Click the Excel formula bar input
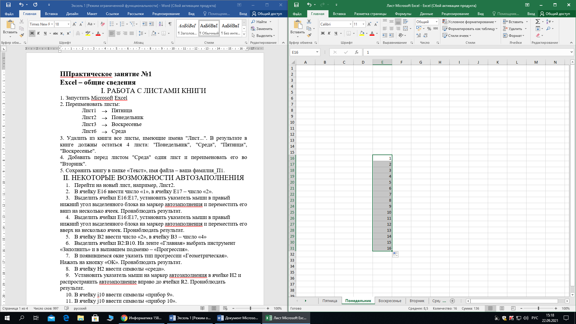Image resolution: width=576 pixels, height=324 pixels. tap(466, 52)
